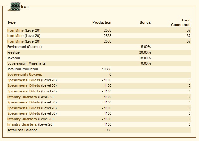Open the Sovereignty Upkeep link
The height and width of the screenshot is (141, 199).
pyautogui.click(x=25, y=74)
